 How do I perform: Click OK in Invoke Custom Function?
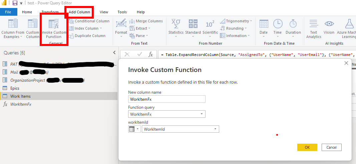click(307, 147)
